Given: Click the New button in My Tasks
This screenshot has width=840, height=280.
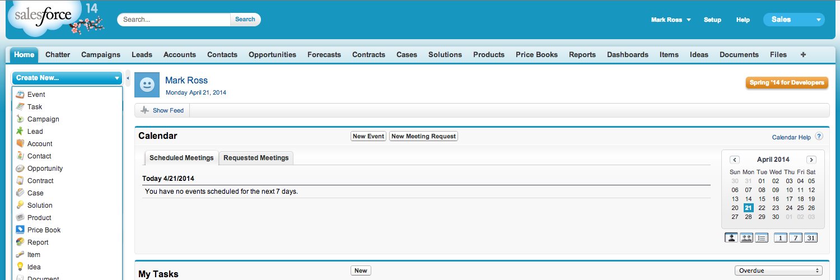Looking at the screenshot, I should [361, 270].
